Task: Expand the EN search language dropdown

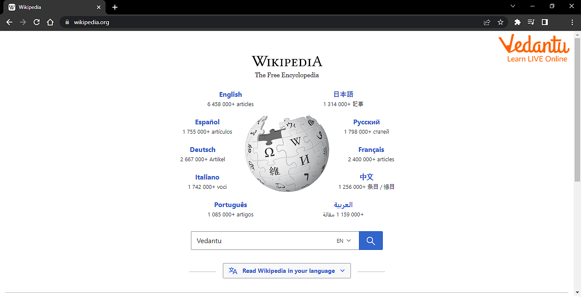Action: [344, 241]
